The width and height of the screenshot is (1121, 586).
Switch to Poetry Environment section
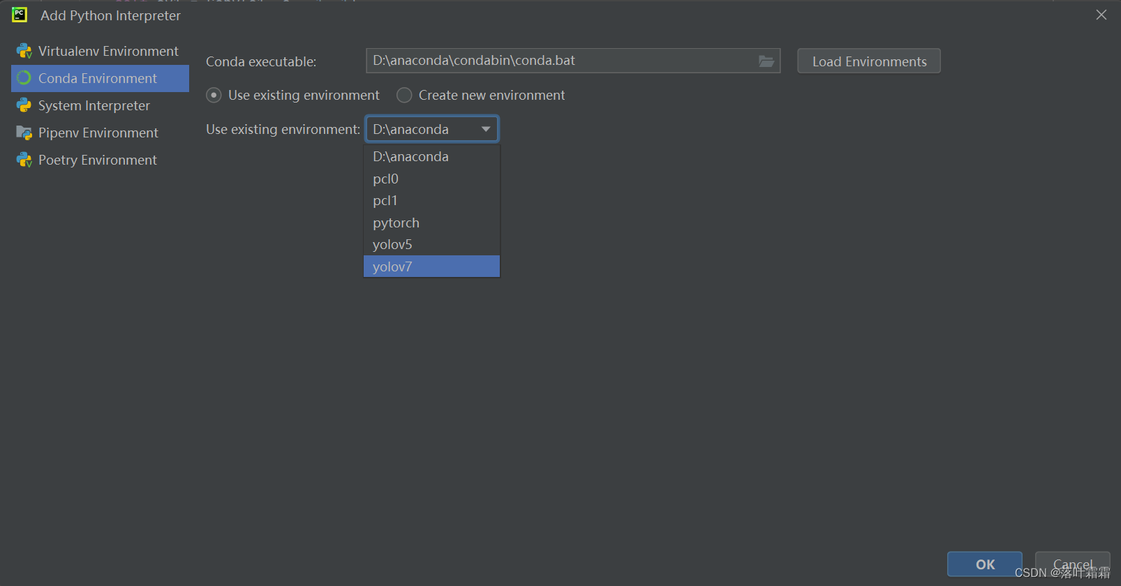(x=100, y=160)
